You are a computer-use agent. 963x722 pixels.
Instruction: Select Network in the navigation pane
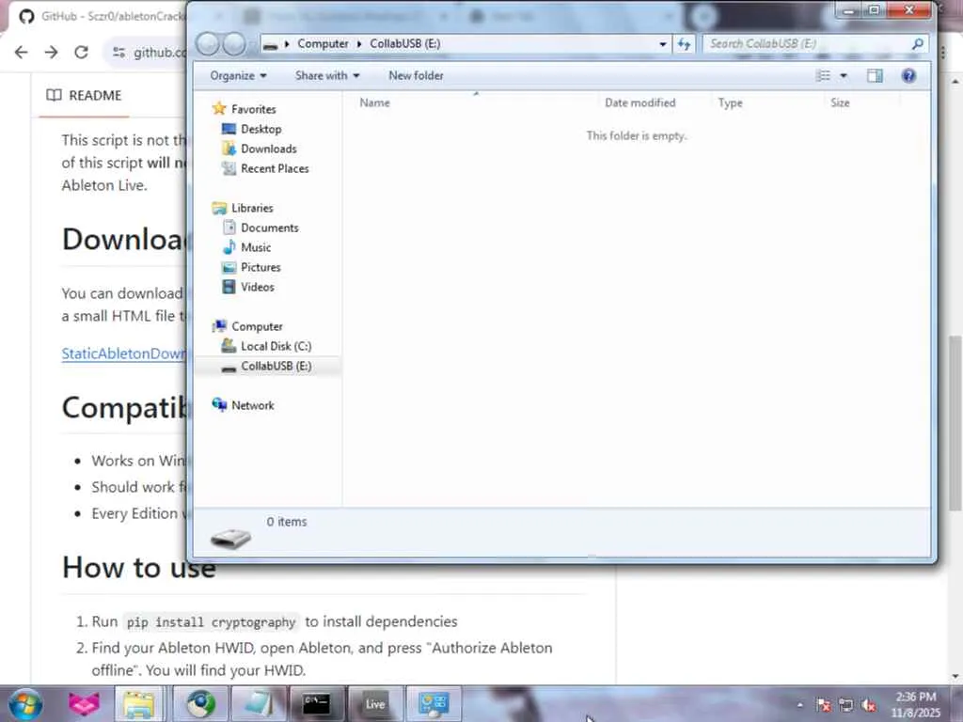tap(252, 406)
